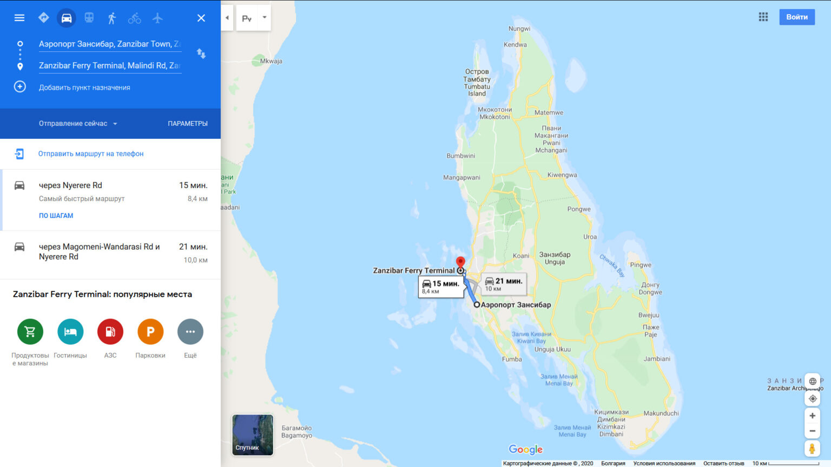This screenshot has height=467, width=831.
Task: Choose the transit train travel mode
Action: pos(89,18)
